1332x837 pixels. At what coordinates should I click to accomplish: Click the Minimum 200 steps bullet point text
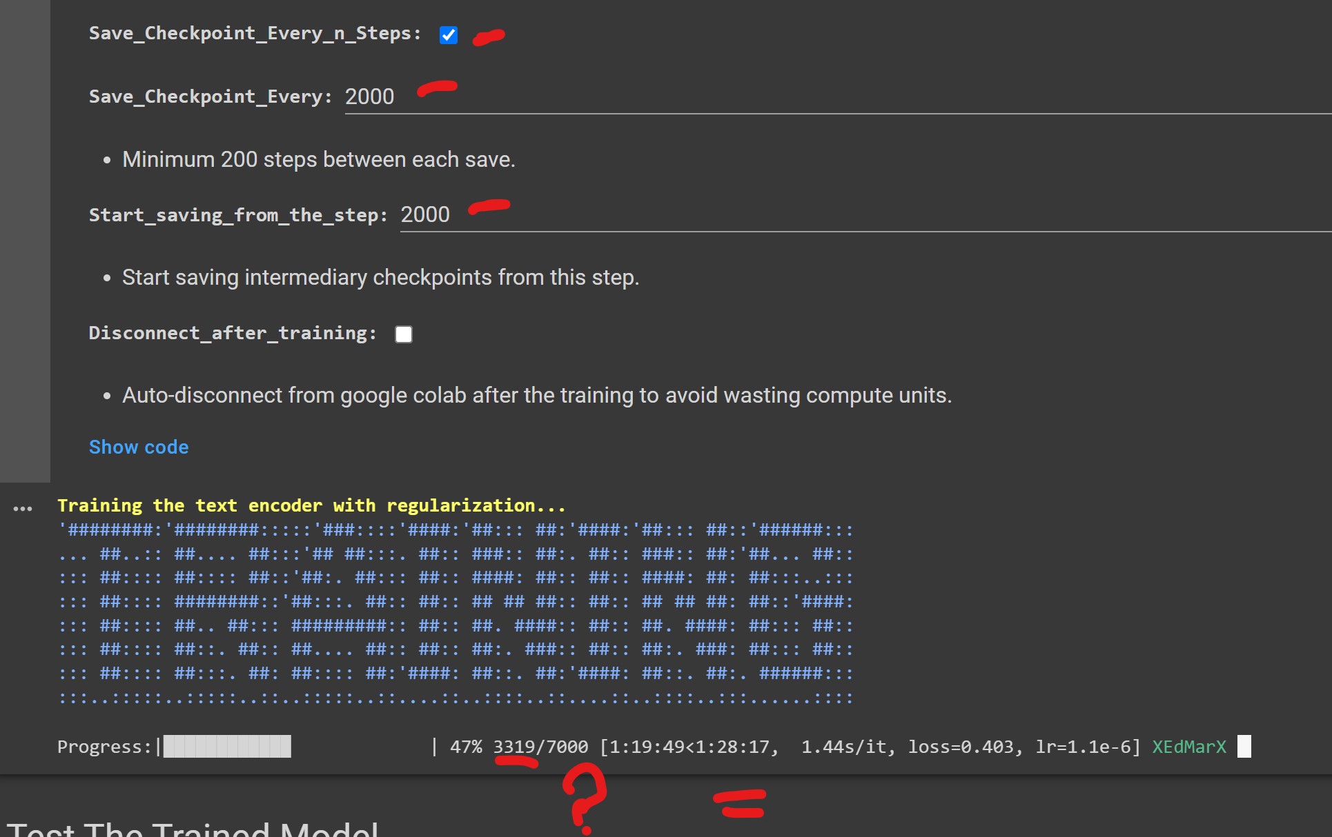tap(318, 159)
